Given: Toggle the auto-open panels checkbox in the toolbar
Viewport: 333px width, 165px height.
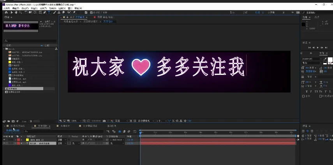Looking at the screenshot, I should pos(92,12).
